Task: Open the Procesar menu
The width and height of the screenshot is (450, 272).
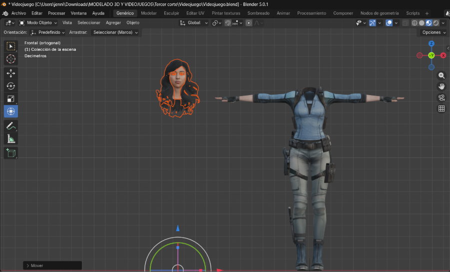Action: [x=56, y=13]
